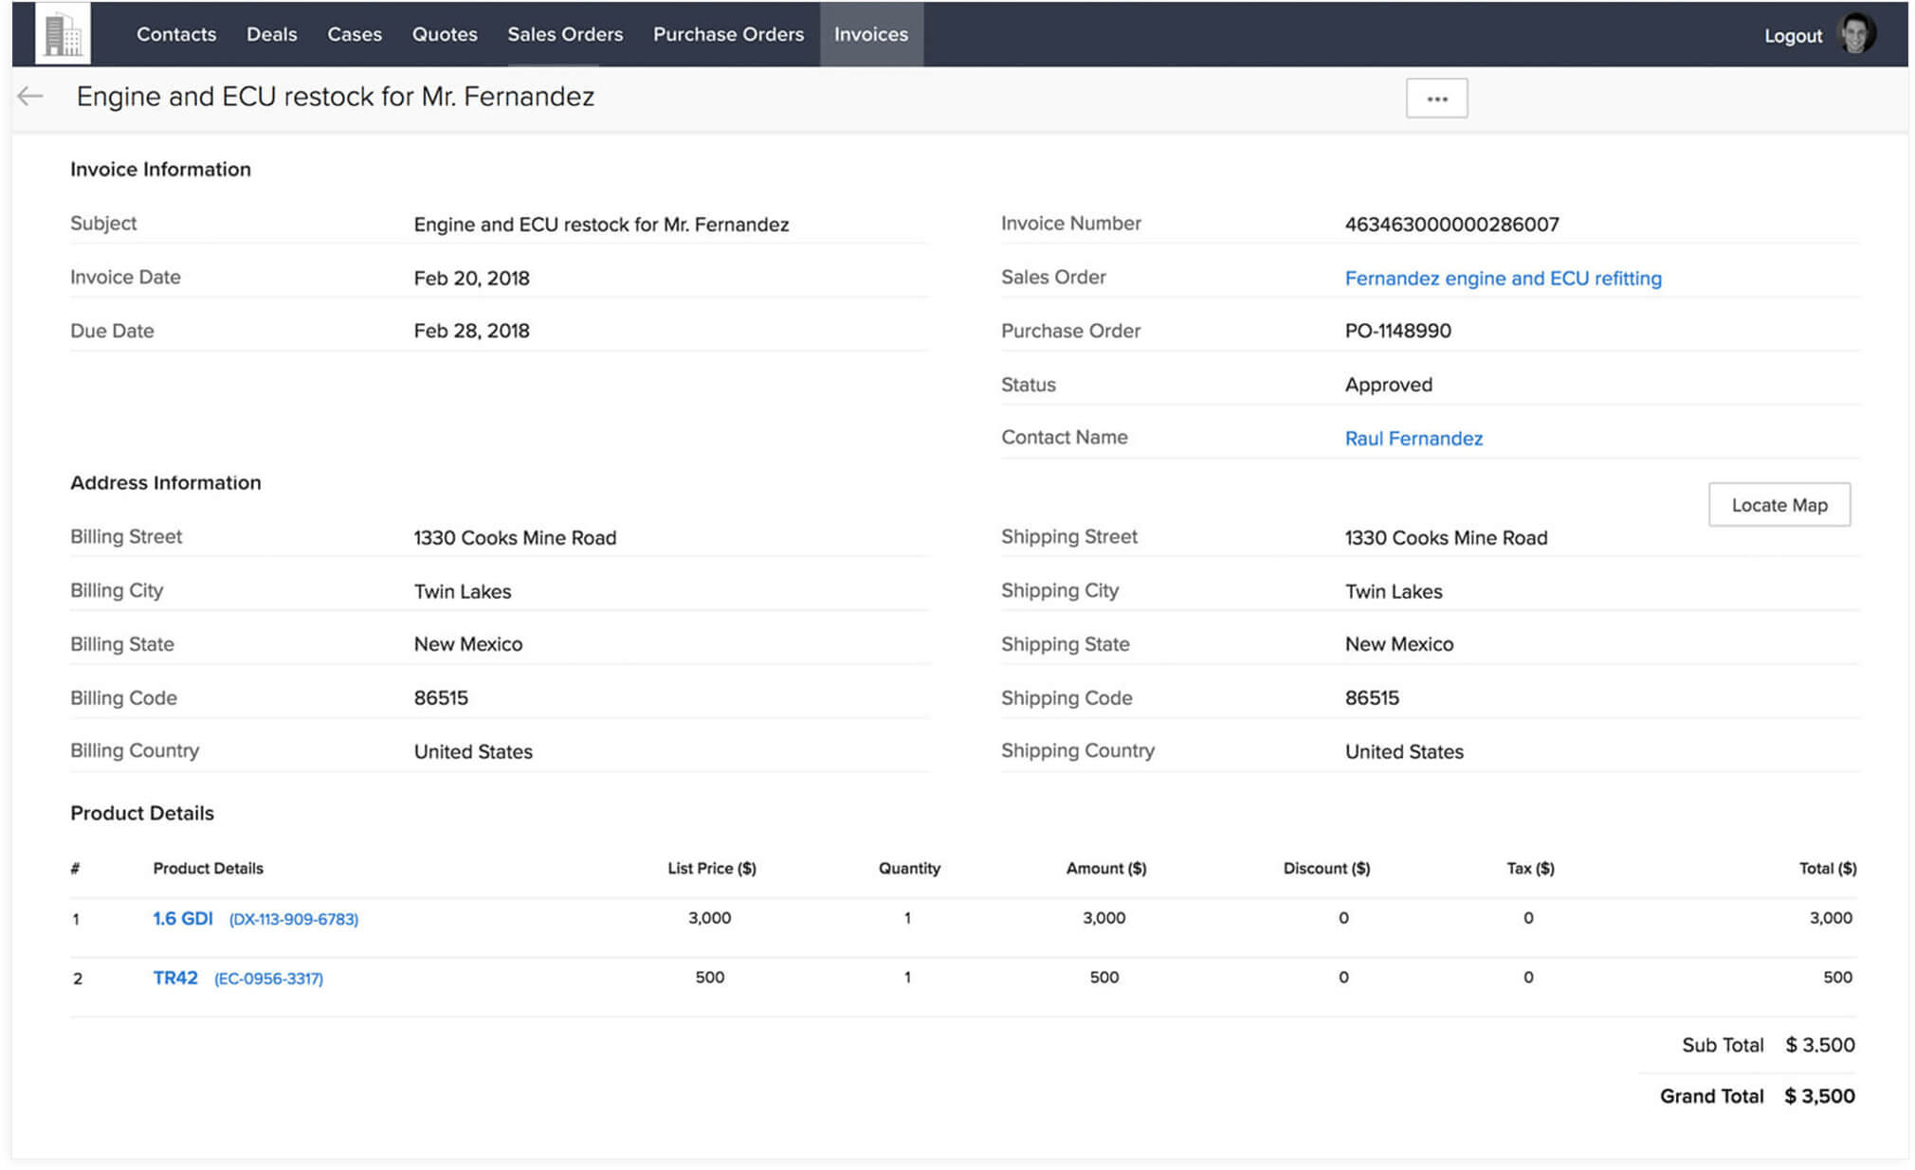Select the Sales Orders tab
Viewport: 1915px width, 1170px height.
tap(565, 34)
